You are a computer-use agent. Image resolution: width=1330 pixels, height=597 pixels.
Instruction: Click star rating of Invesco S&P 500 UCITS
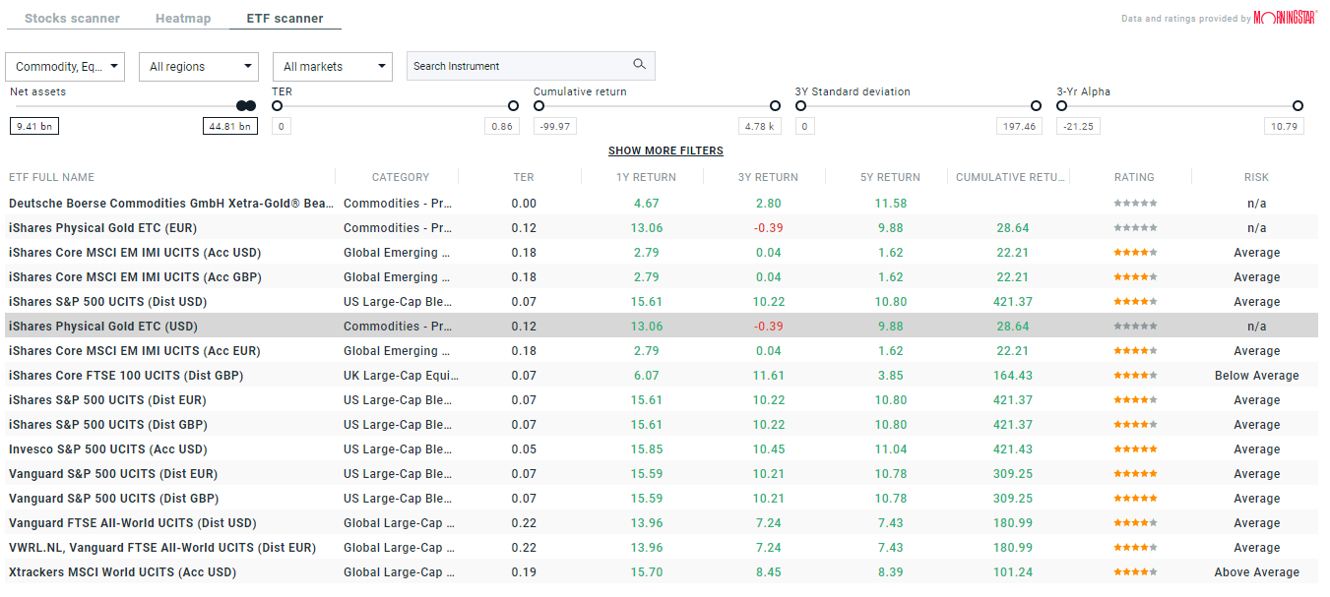[x=1134, y=448]
